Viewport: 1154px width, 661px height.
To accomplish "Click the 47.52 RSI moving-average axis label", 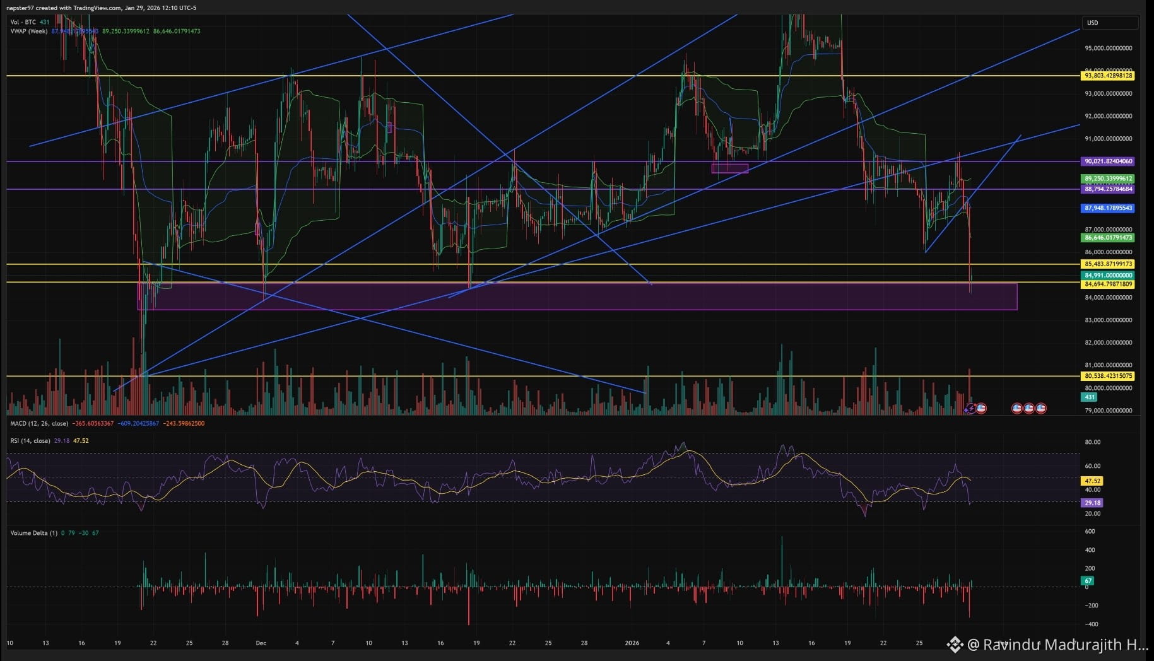I will tap(1092, 481).
